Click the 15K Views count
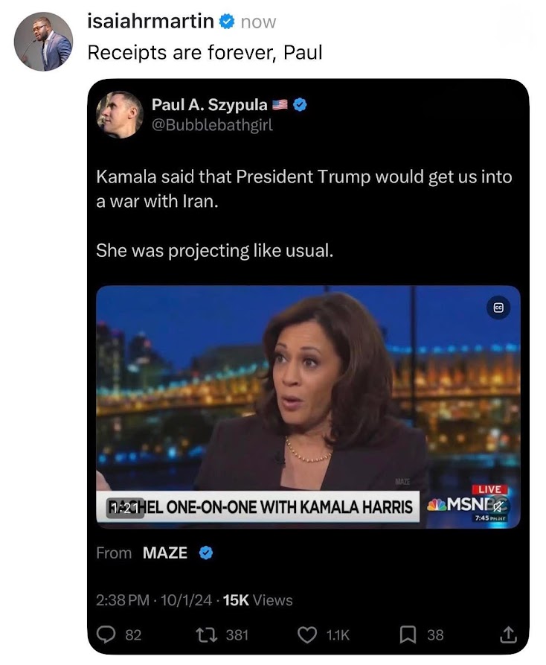This screenshot has height=665, width=546. [258, 599]
